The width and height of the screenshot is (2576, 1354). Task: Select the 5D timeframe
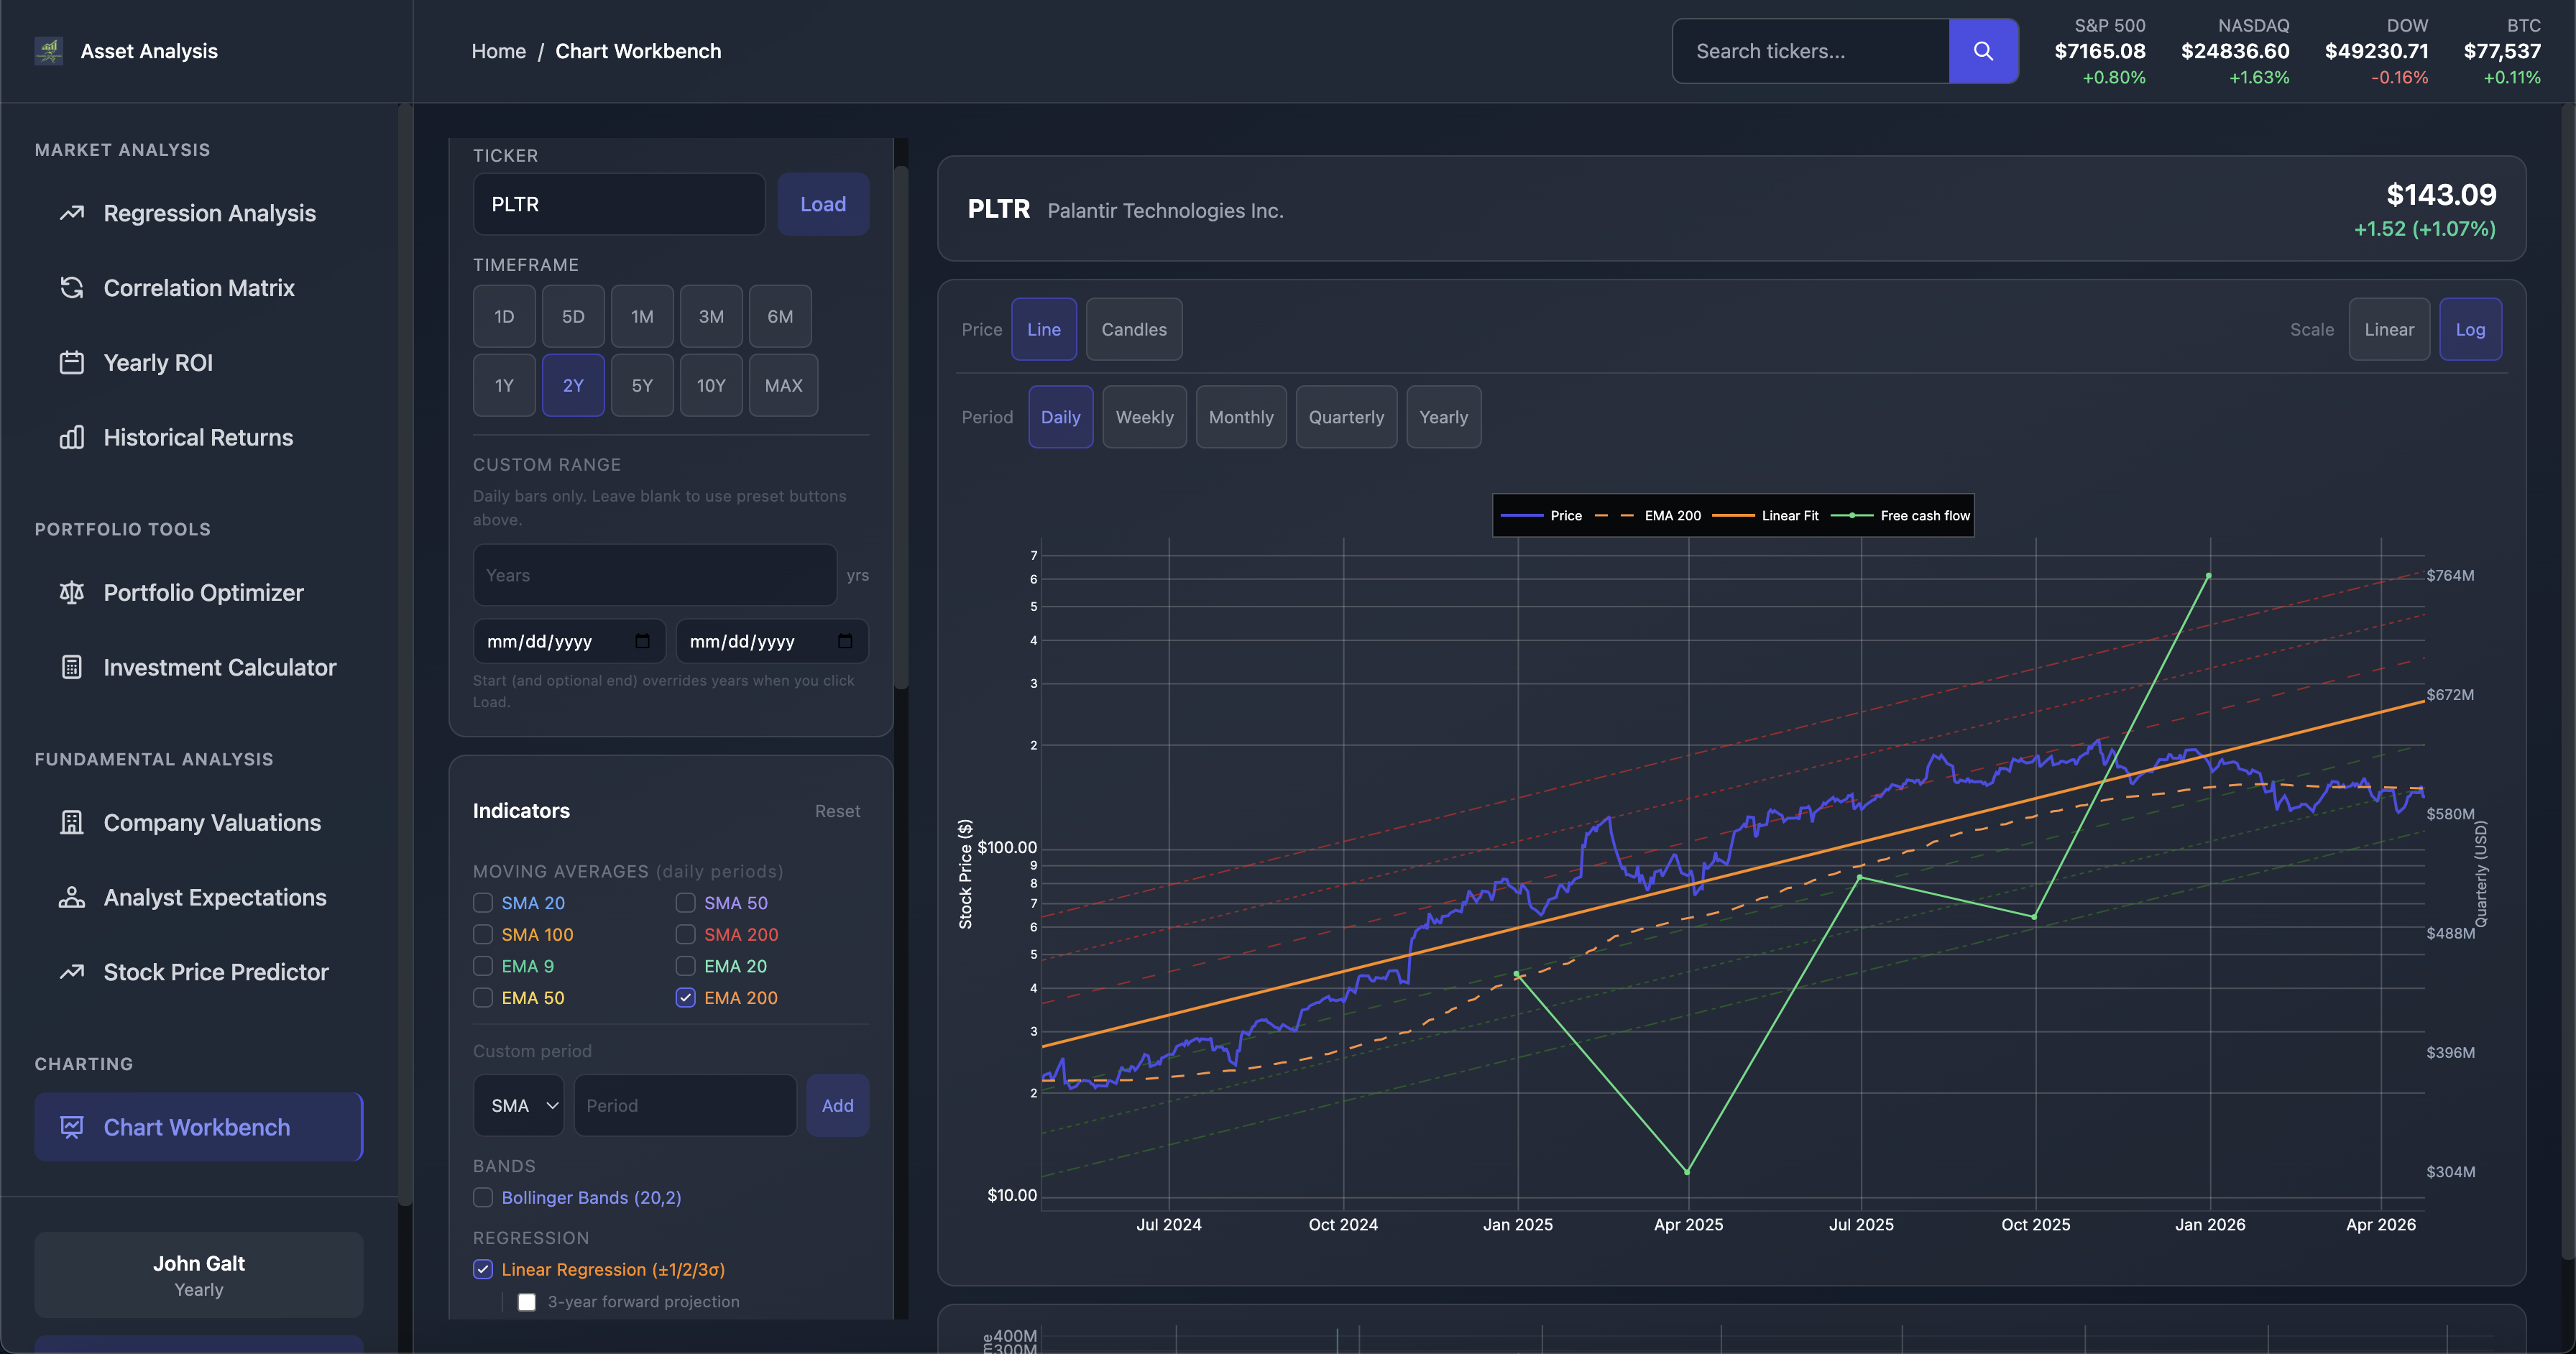coord(573,316)
